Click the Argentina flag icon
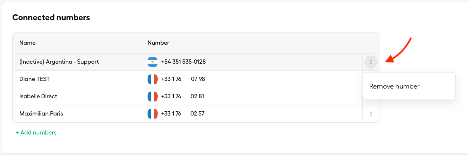This screenshot has width=468, height=156. click(x=153, y=62)
